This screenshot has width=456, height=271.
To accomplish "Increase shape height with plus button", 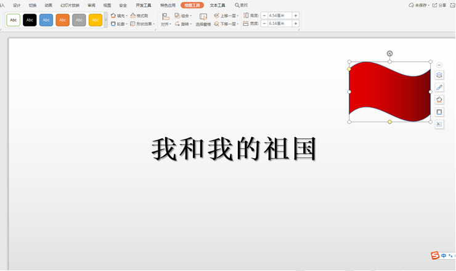I will point(295,15).
